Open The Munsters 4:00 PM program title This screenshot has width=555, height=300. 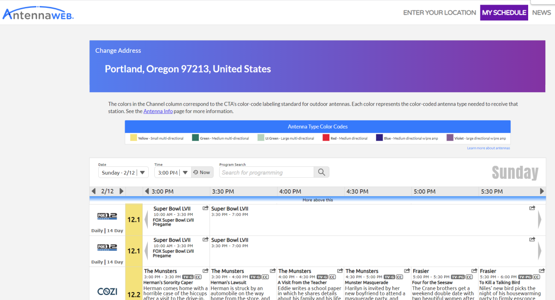pyautogui.click(x=295, y=271)
